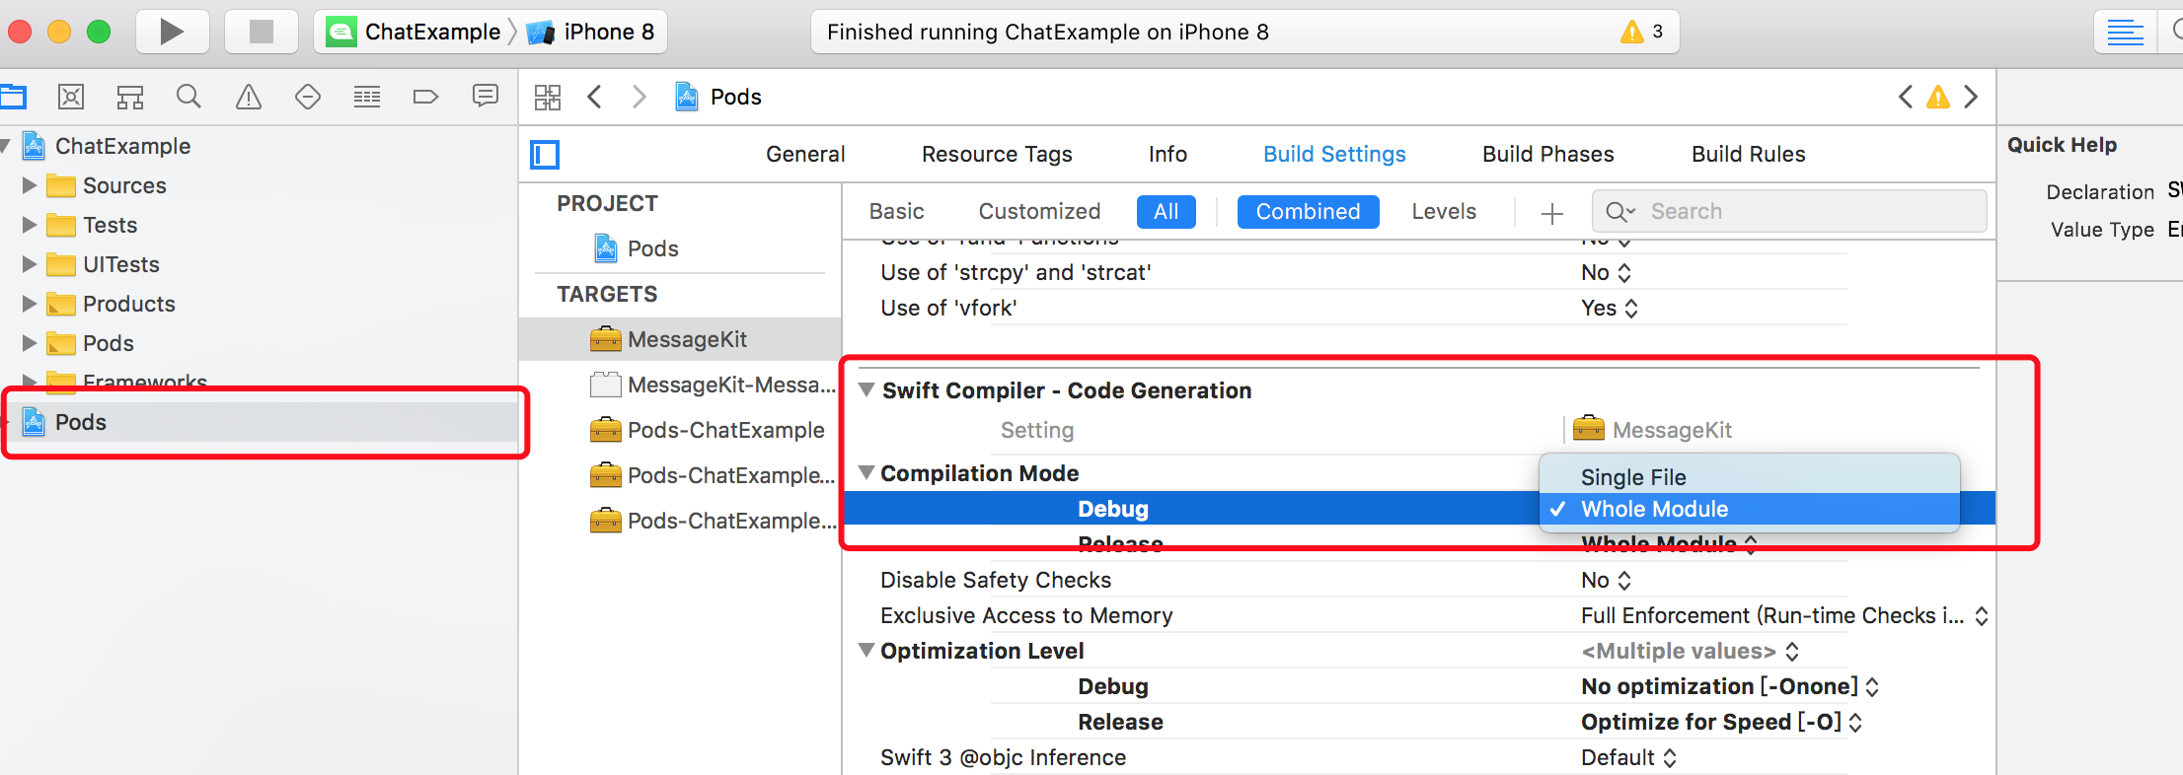Screen dimensions: 2183x775
Task: Select the Pods project in navigator
Action: pyautogui.click(x=261, y=422)
